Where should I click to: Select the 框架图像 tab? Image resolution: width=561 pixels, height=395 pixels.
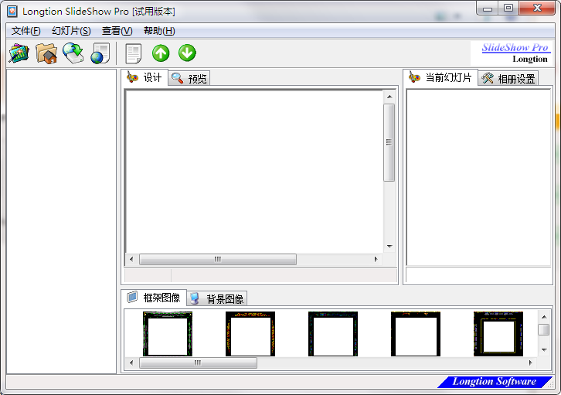pos(154,298)
